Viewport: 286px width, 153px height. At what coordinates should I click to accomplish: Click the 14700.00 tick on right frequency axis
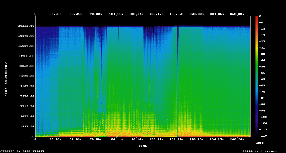[251, 56]
